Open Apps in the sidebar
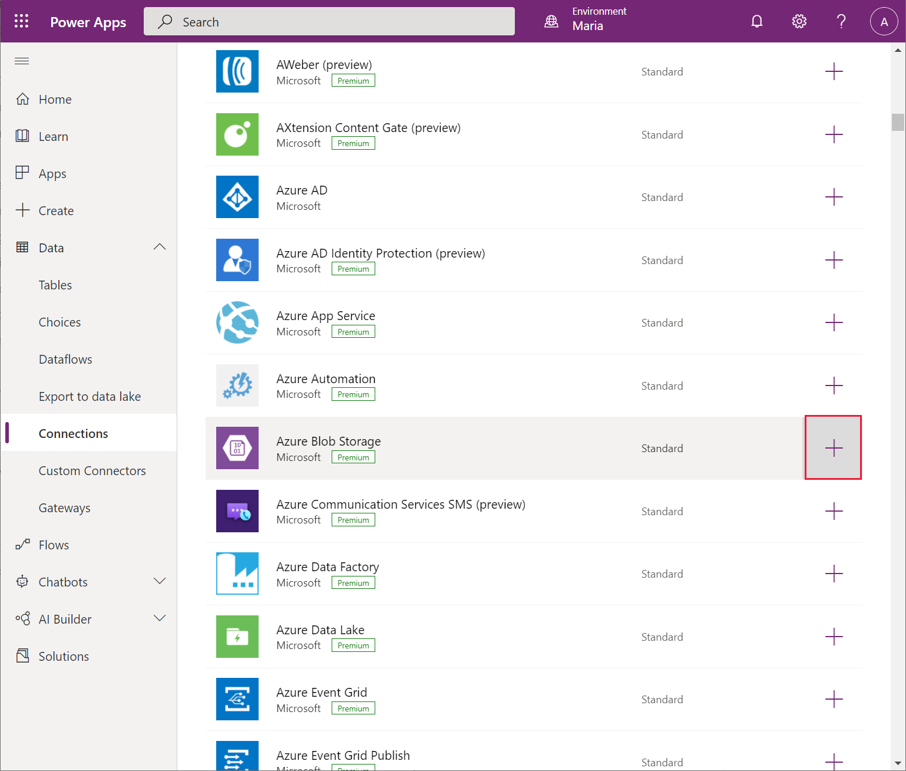This screenshot has height=771, width=906. 88,173
